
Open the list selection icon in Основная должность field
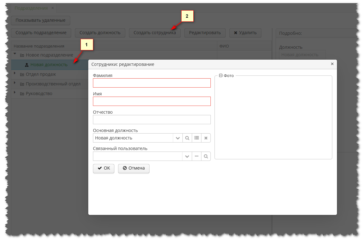click(x=196, y=138)
